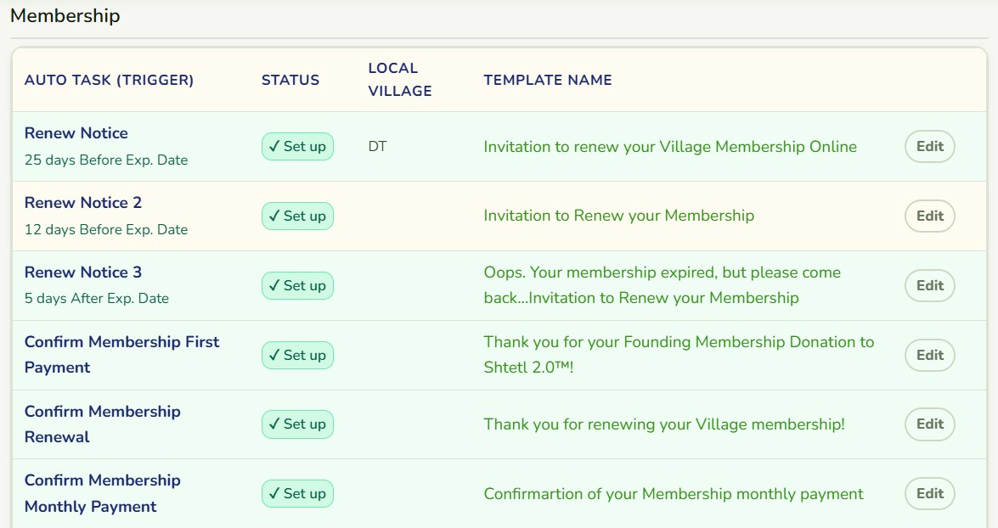Screen dimensions: 998x528
Task: Click the STATUS column header
Action: pyautogui.click(x=290, y=80)
